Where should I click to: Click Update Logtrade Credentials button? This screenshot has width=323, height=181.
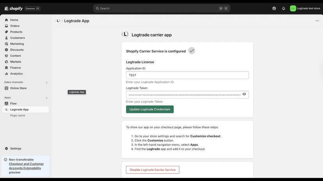pyautogui.click(x=150, y=109)
